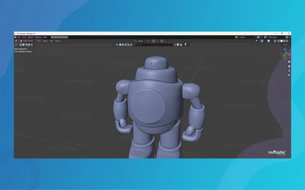
Task: Click the blue Z axis gizmo handle
Action: click(x=285, y=50)
